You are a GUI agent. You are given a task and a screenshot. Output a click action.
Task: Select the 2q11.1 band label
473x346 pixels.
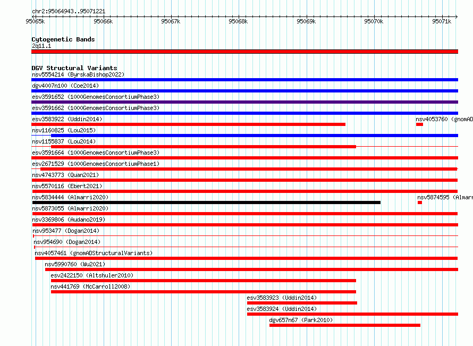tap(41, 46)
